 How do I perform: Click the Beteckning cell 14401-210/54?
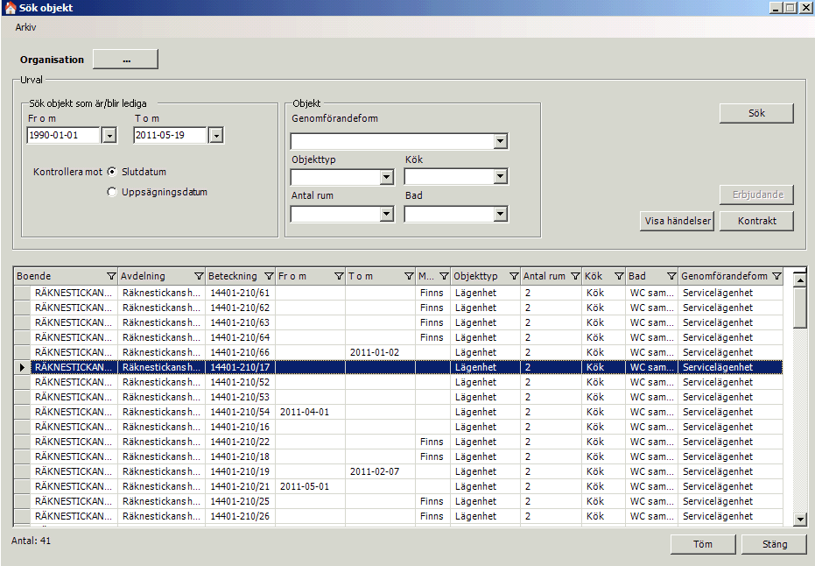(240, 412)
